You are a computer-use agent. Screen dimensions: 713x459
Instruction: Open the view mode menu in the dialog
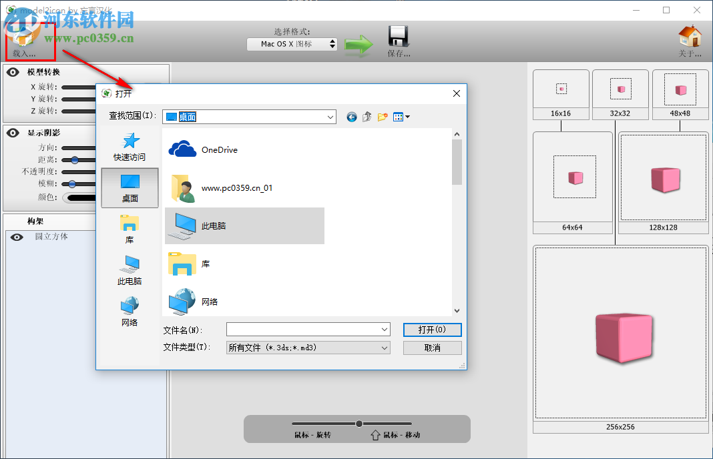(401, 117)
